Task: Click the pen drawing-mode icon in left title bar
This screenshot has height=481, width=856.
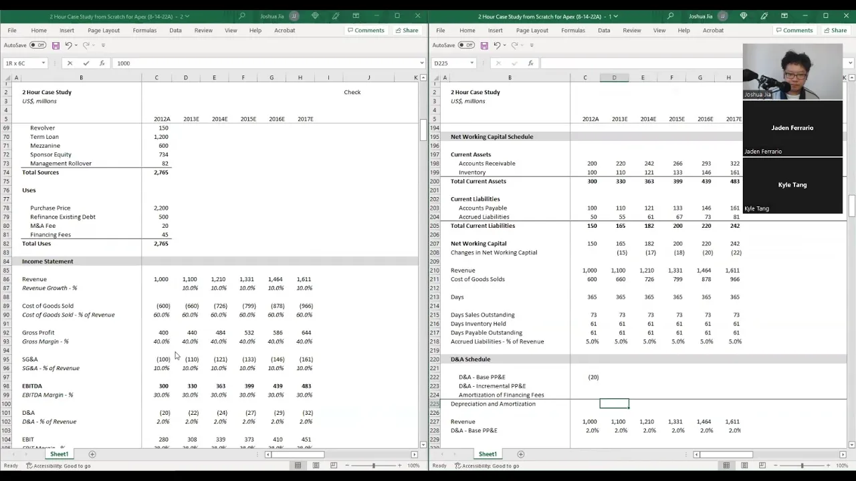Action: pos(336,16)
